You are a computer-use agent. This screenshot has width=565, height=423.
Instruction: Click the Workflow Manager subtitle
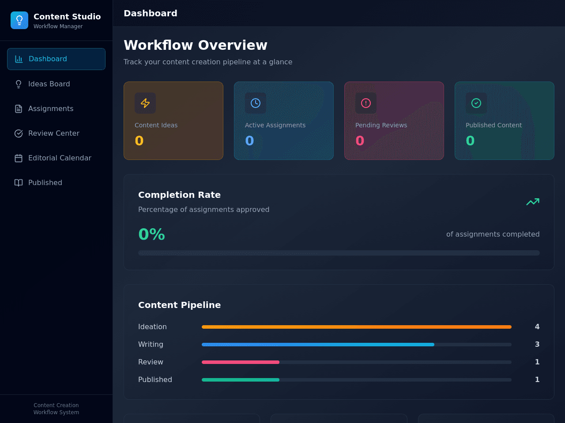58,26
